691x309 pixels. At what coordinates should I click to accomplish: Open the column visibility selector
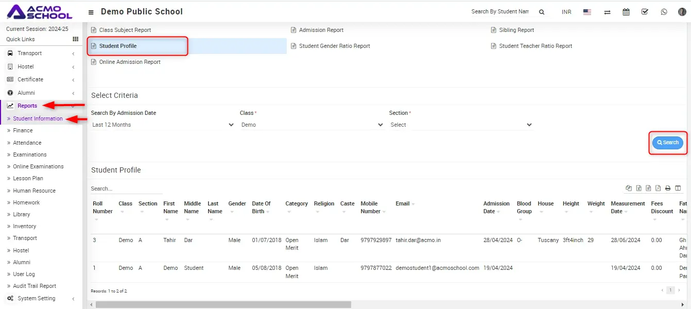(x=678, y=188)
